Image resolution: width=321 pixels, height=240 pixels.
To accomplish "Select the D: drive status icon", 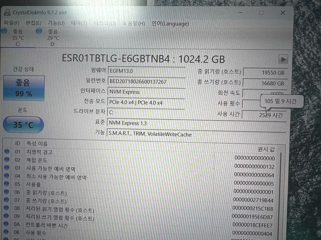I will point(39,31).
